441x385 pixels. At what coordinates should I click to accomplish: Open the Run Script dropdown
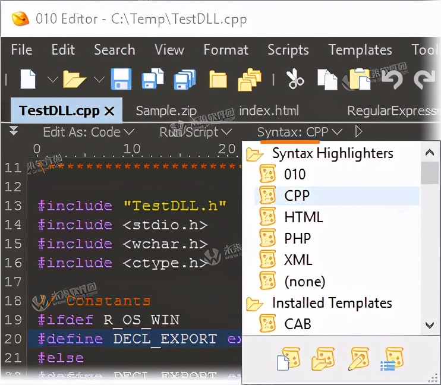(196, 132)
